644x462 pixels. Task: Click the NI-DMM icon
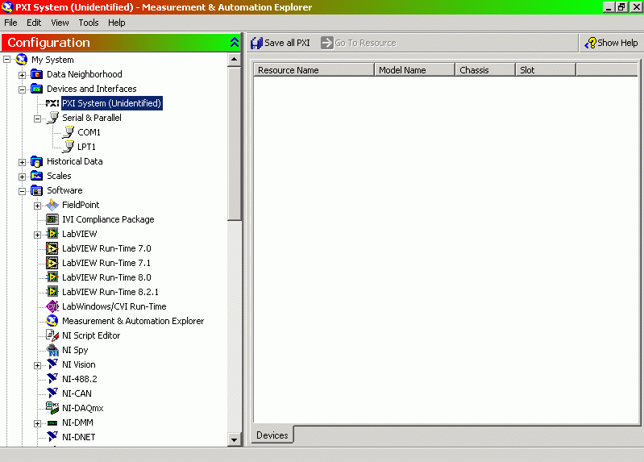[52, 423]
